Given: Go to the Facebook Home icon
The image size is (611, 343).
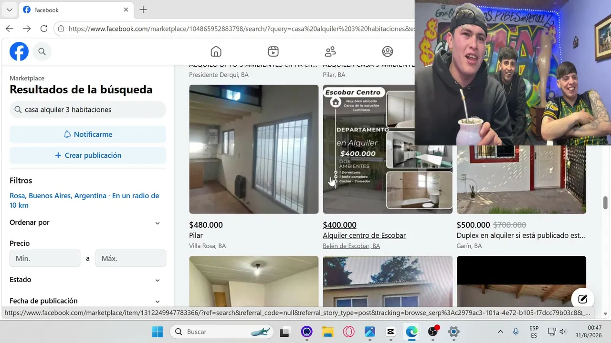Looking at the screenshot, I should (x=216, y=51).
